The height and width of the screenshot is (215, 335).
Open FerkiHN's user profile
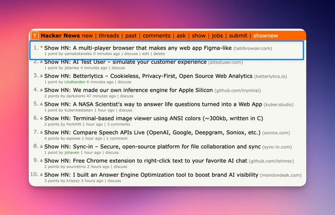click(74, 124)
